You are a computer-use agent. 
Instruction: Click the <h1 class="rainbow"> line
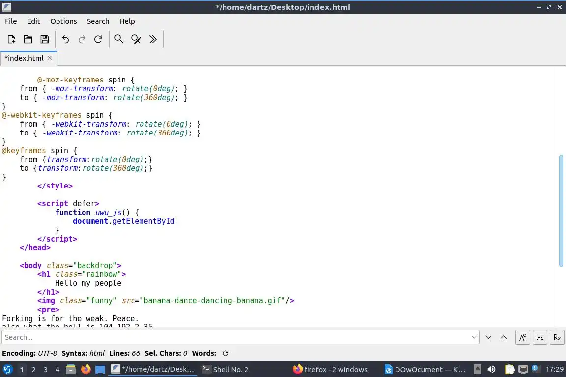82,274
